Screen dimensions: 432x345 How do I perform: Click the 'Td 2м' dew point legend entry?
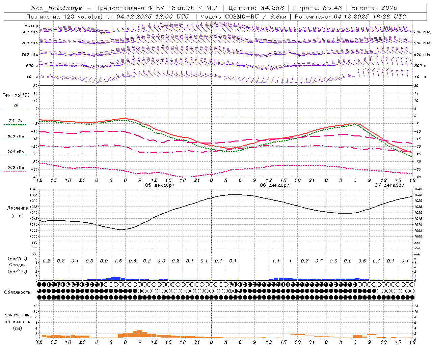[16, 121]
